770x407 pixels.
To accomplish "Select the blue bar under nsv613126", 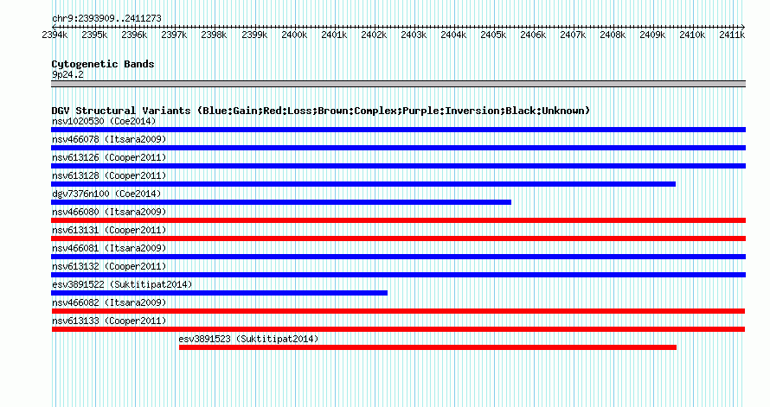I will click(x=398, y=166).
